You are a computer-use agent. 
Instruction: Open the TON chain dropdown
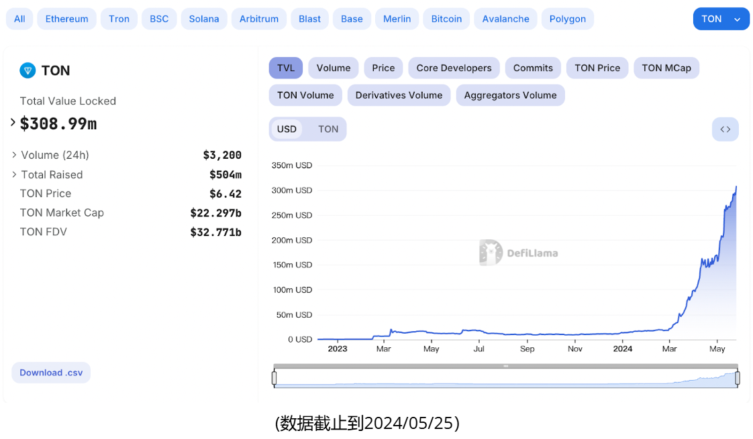click(721, 19)
